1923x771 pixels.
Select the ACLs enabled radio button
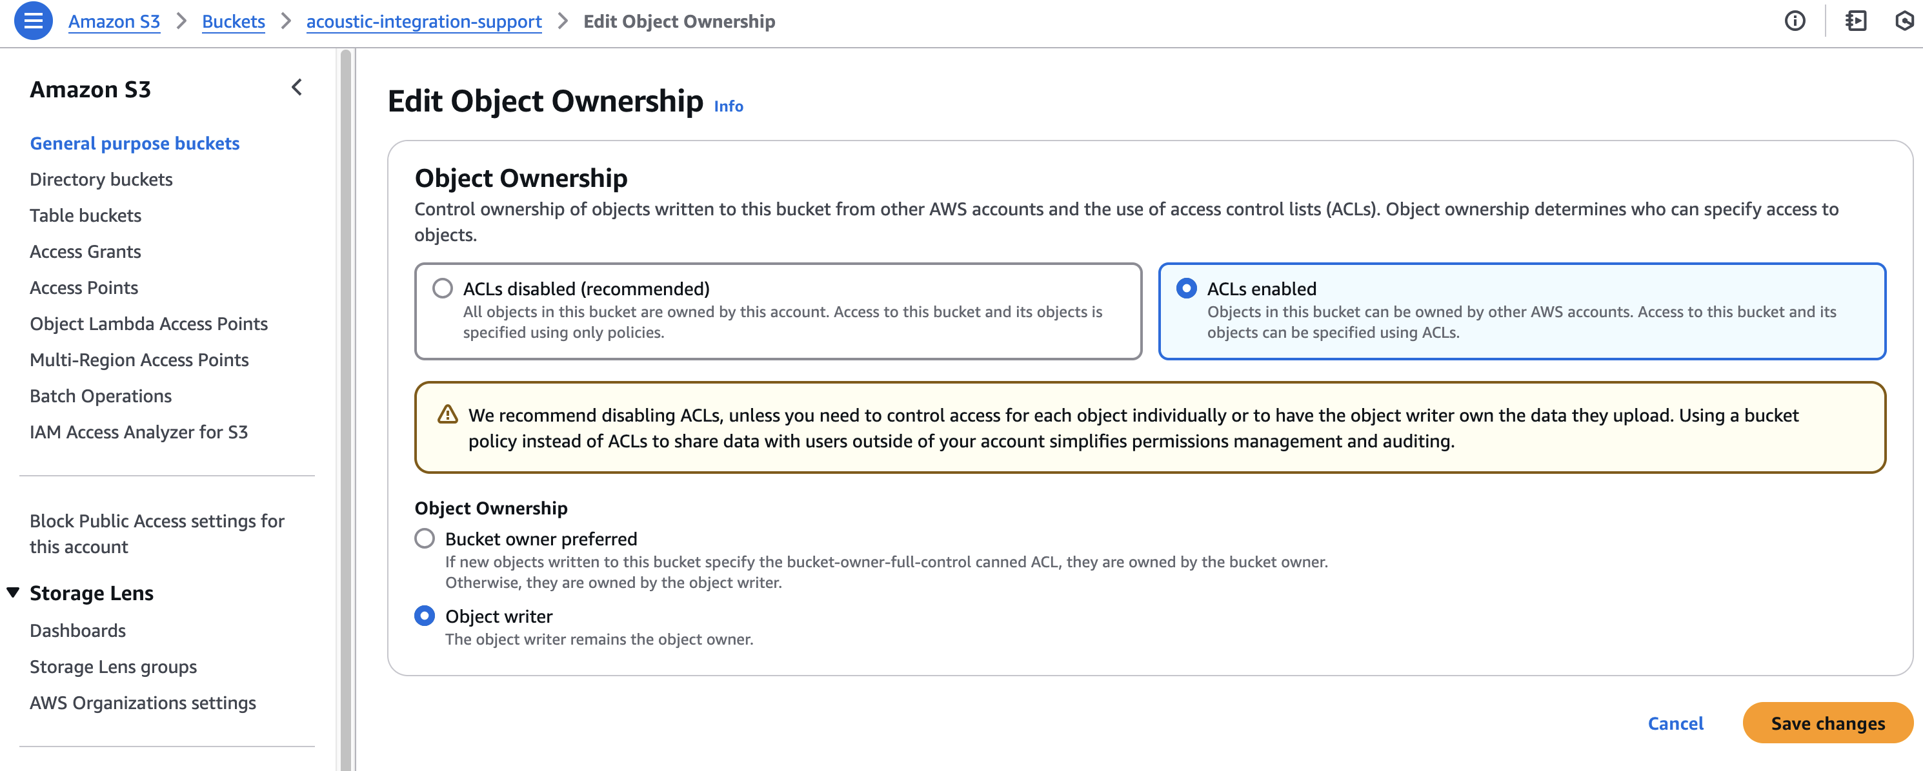1186,288
